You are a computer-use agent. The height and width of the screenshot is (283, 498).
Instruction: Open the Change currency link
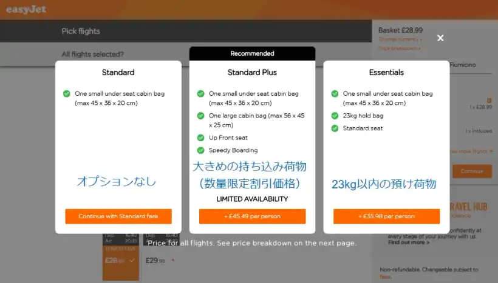tap(399, 39)
